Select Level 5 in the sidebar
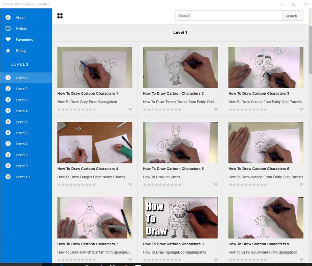The image size is (312, 266). 26,122
